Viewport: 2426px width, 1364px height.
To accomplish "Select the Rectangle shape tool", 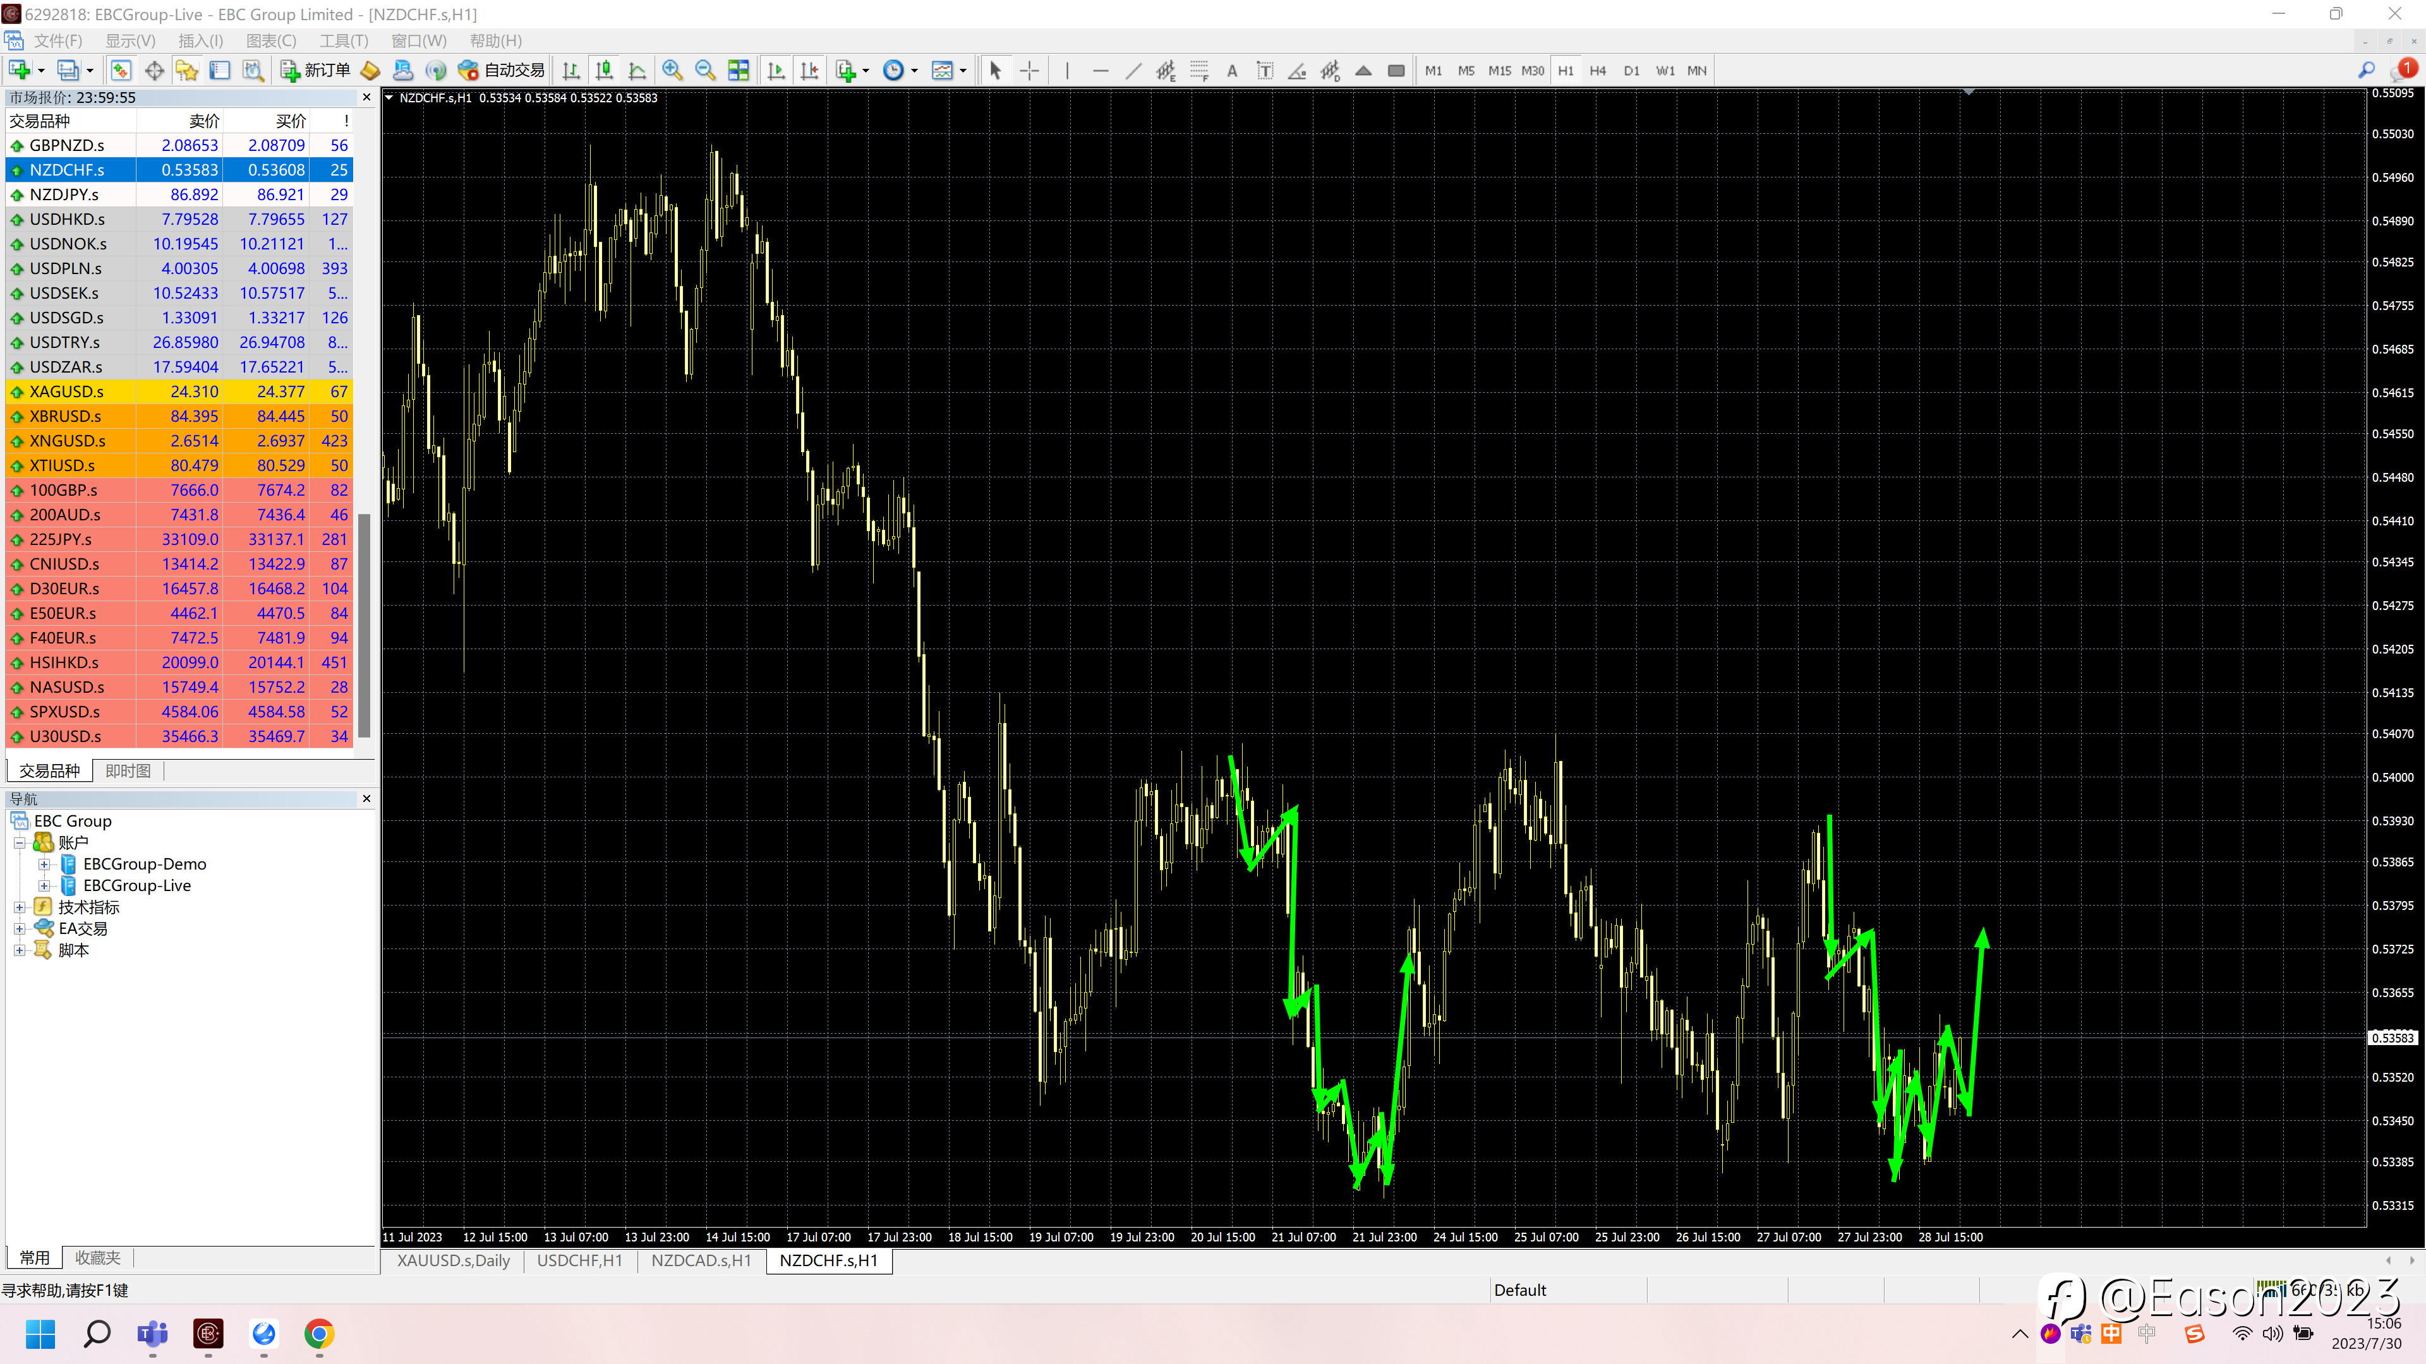I will click(1397, 71).
